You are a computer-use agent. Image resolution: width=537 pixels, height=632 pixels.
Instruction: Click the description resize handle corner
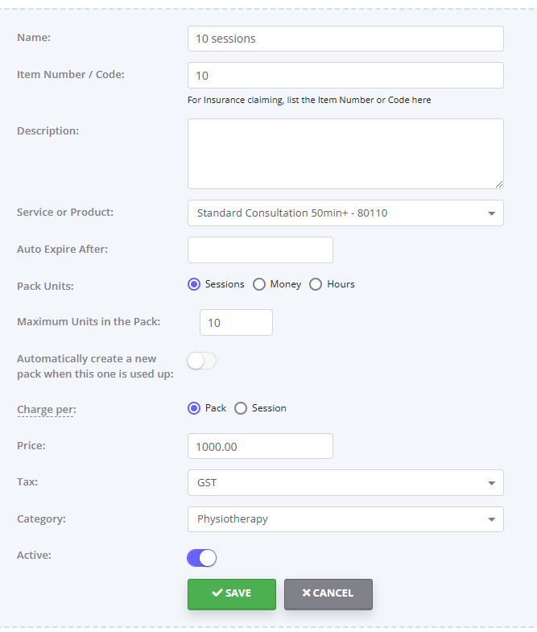point(499,184)
